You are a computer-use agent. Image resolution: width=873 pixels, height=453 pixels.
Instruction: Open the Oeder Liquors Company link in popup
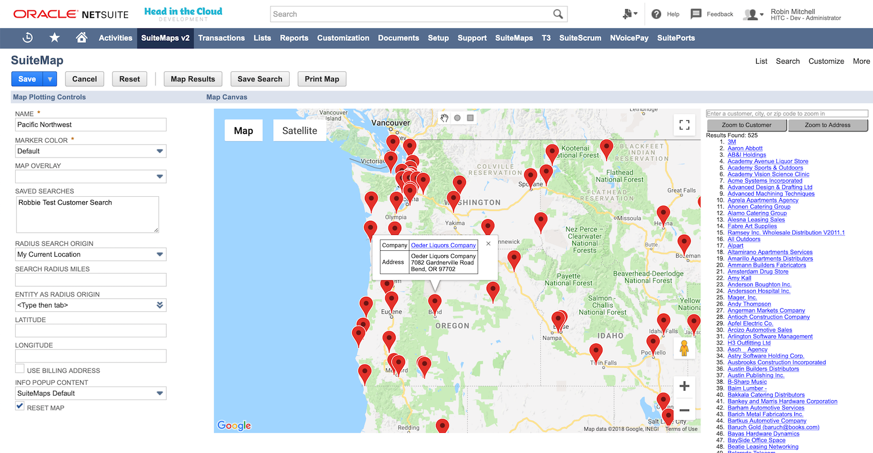443,245
